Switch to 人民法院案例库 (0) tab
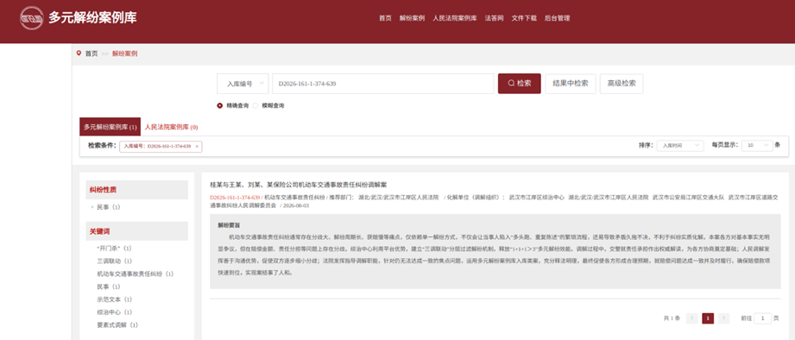Screen dimensions: 795x340 (x=172, y=127)
